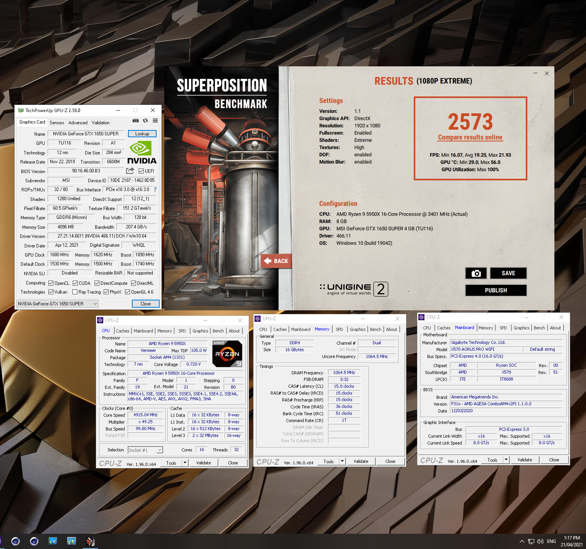Toggle the UEFI checkbox
Viewport: 586px width, 549px height.
click(141, 171)
